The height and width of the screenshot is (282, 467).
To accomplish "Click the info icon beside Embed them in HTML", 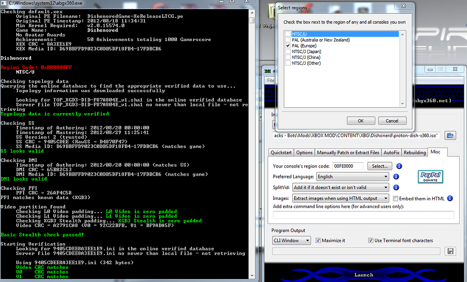I will [x=450, y=198].
